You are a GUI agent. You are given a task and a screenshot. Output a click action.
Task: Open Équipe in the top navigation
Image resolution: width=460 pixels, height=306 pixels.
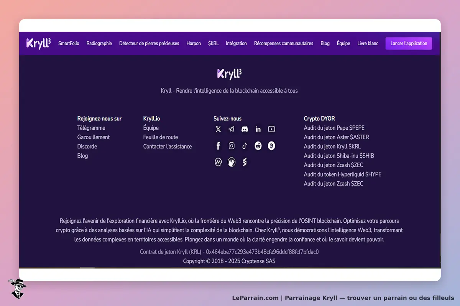pos(343,43)
